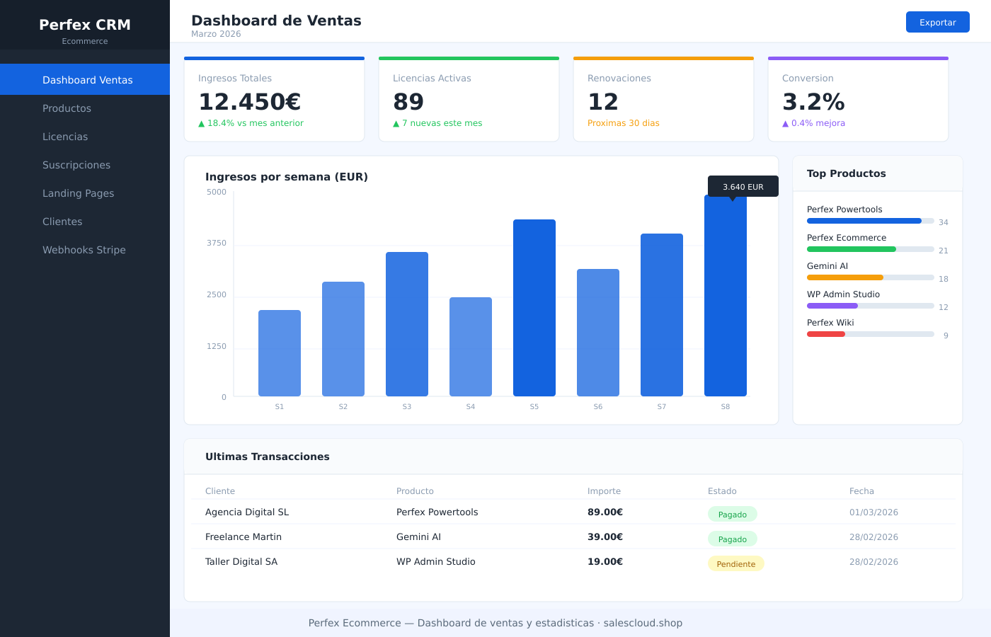Click the Perfex CRM logo title
This screenshot has width=991, height=637.
[85, 25]
